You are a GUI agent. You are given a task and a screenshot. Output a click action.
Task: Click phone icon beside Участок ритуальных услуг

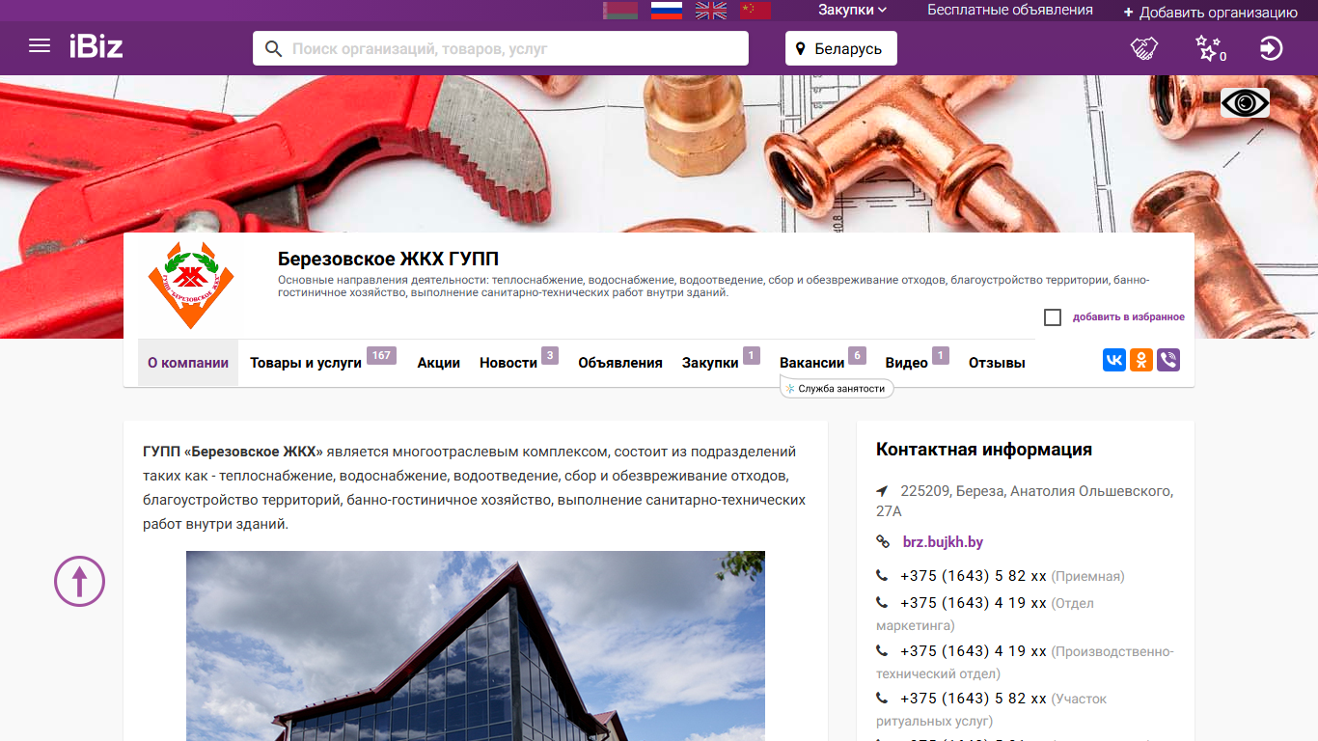[x=882, y=699]
